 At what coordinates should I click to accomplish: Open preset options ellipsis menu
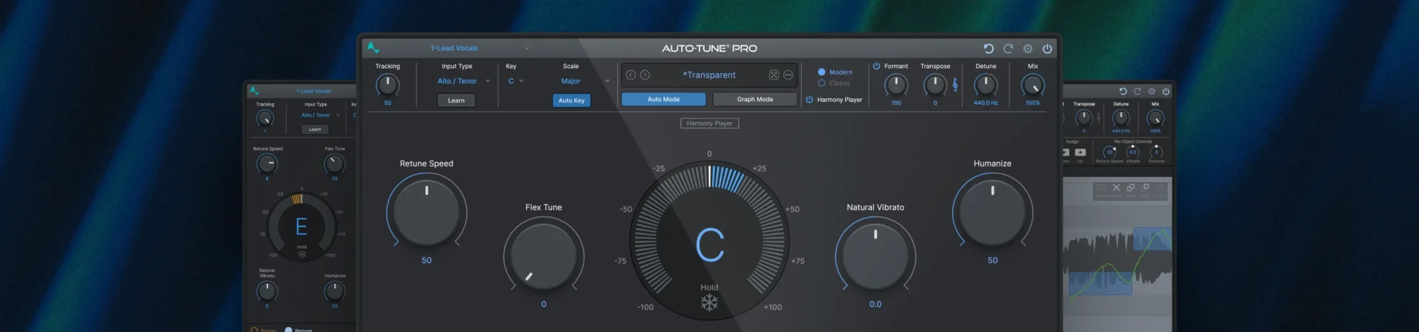[x=788, y=75]
